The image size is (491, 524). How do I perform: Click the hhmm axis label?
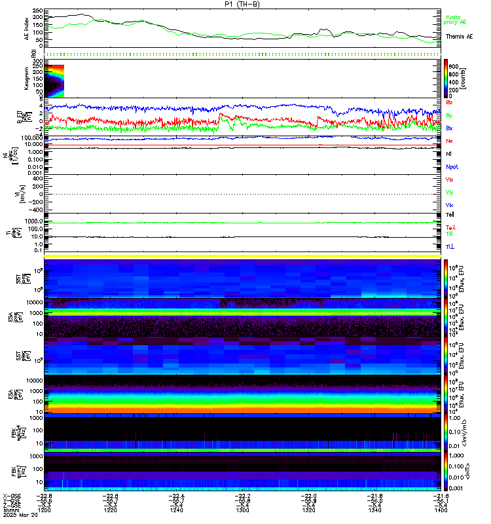(10, 510)
